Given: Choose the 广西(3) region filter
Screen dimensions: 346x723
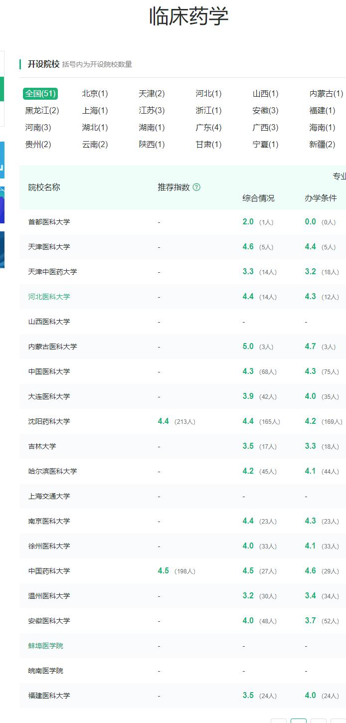Looking at the screenshot, I should pyautogui.click(x=265, y=128).
